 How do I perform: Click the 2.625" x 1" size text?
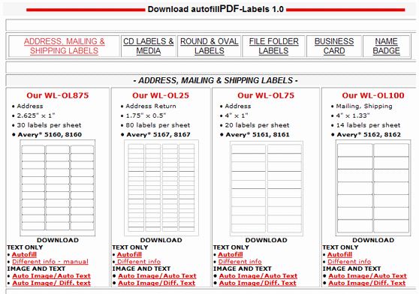[x=36, y=115]
